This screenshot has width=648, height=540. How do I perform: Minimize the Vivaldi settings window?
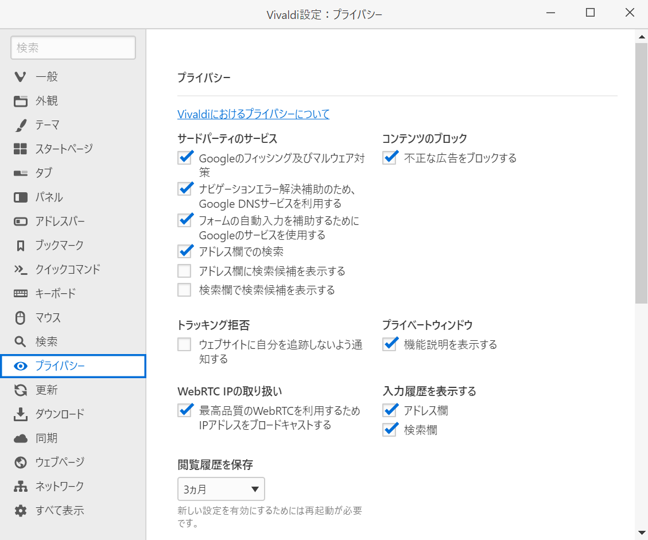click(x=550, y=13)
